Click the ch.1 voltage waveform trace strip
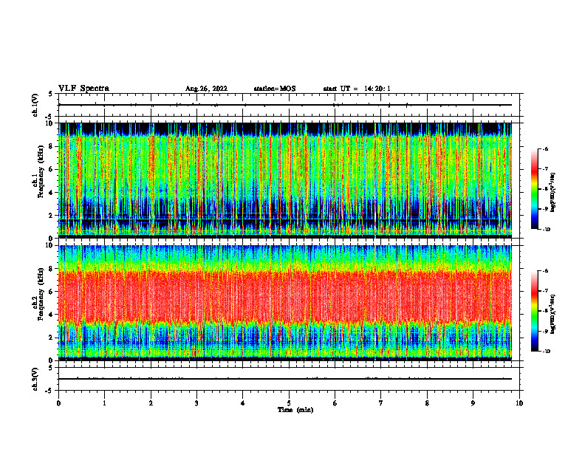 click(285, 105)
